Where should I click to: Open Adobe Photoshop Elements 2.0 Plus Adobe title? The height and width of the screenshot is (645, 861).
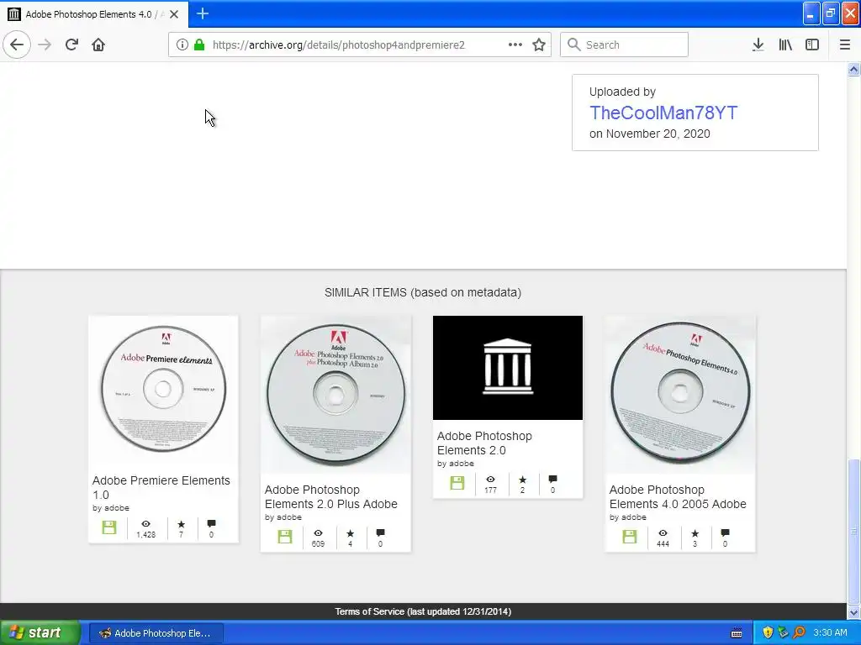[330, 496]
